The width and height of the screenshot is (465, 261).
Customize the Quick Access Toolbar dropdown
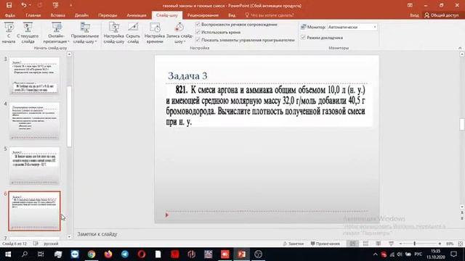70,5
